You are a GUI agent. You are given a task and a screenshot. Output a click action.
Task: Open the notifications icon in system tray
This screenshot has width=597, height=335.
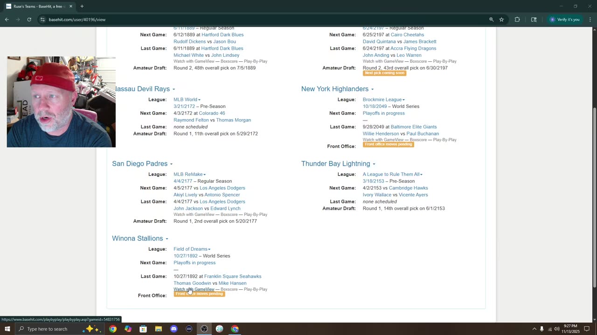click(587, 329)
